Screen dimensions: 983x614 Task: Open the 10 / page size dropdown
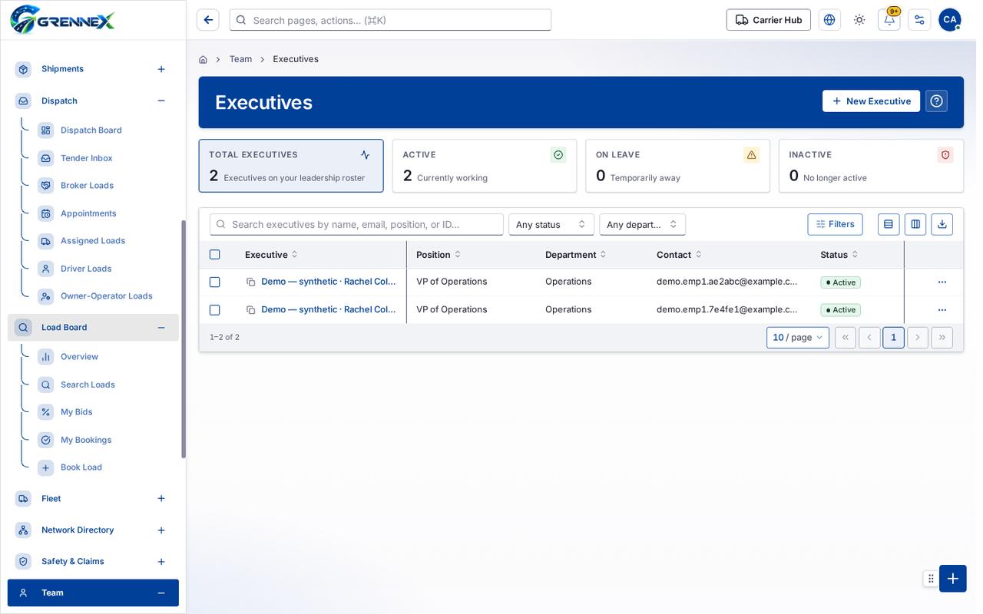click(x=798, y=338)
